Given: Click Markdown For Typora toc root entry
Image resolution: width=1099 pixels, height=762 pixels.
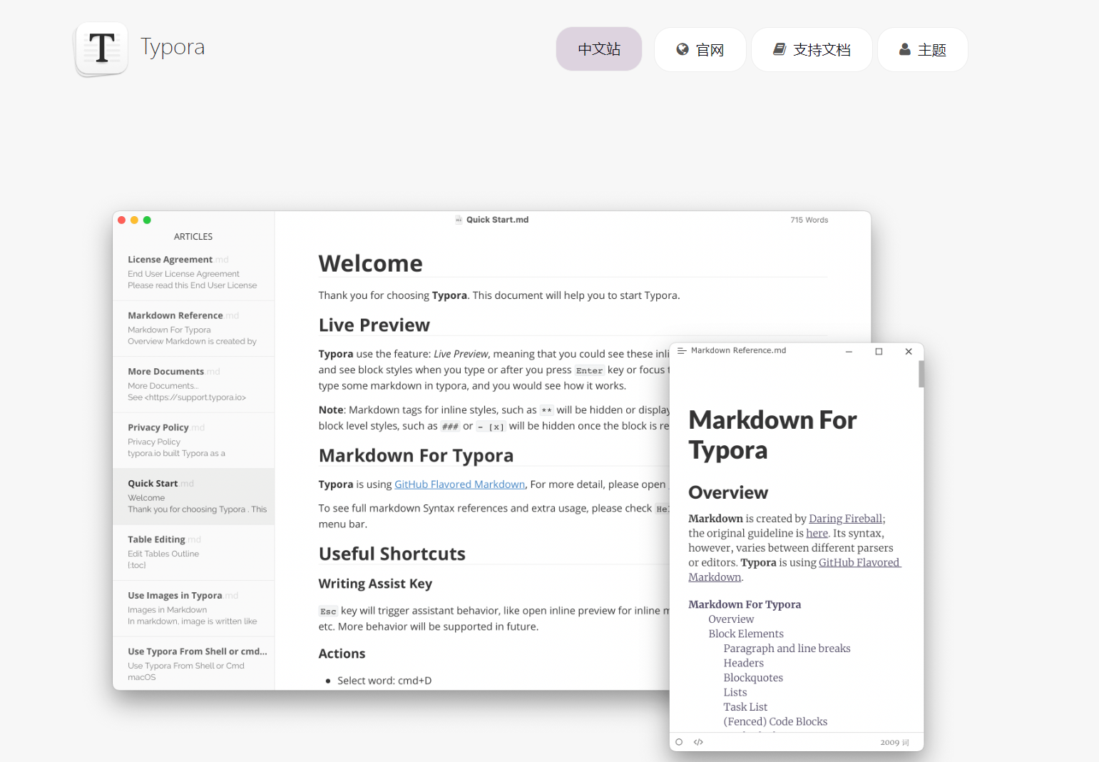Looking at the screenshot, I should point(745,604).
